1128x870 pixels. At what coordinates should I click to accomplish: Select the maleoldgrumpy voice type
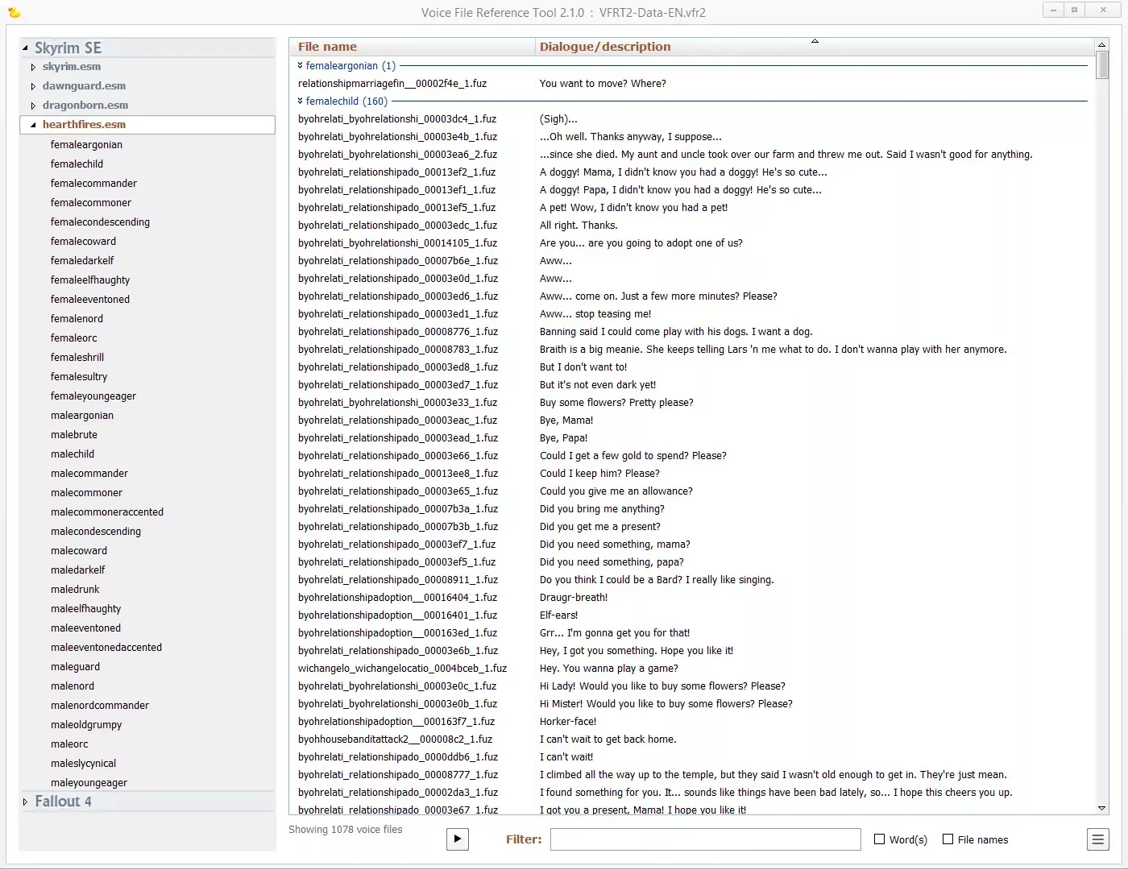(x=86, y=725)
